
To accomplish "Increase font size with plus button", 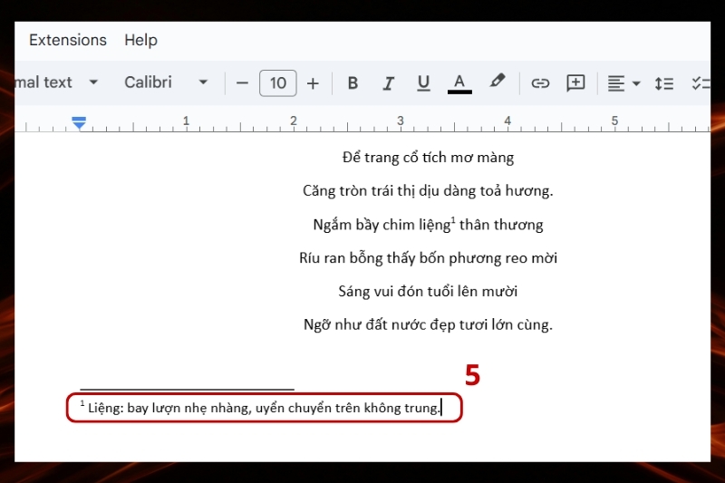I will (313, 83).
